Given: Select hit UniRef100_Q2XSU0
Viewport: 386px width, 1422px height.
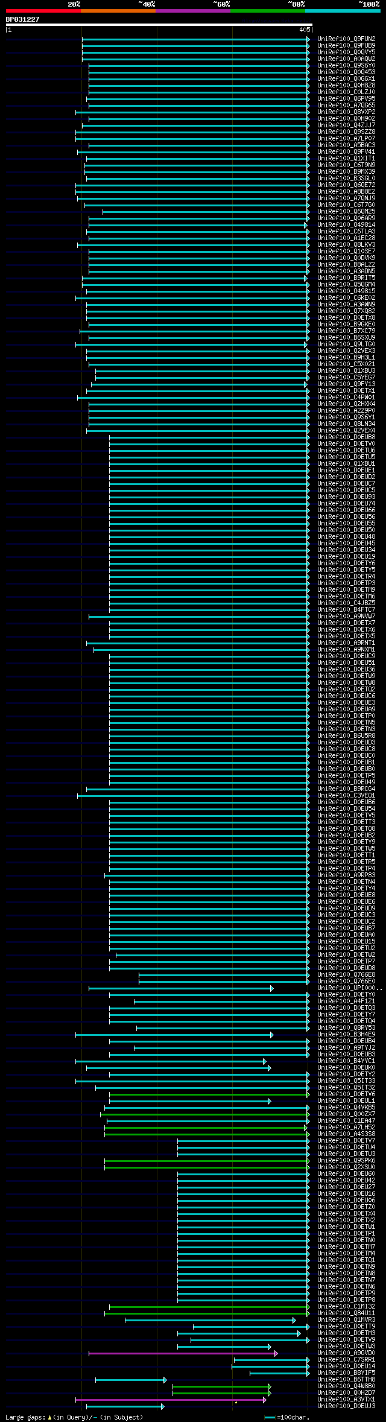Looking at the screenshot, I should [x=346, y=1167].
